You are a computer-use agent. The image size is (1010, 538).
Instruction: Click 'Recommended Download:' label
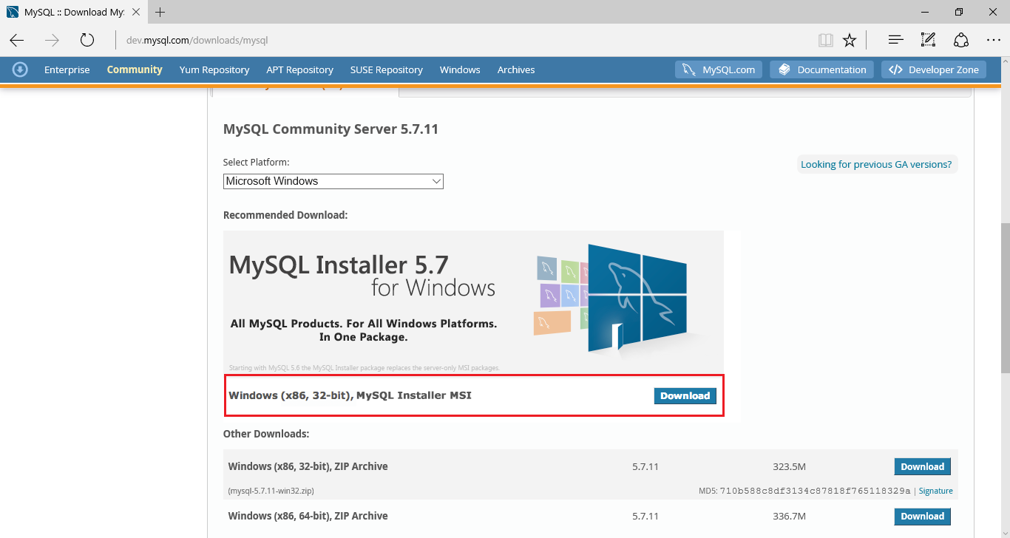click(285, 215)
